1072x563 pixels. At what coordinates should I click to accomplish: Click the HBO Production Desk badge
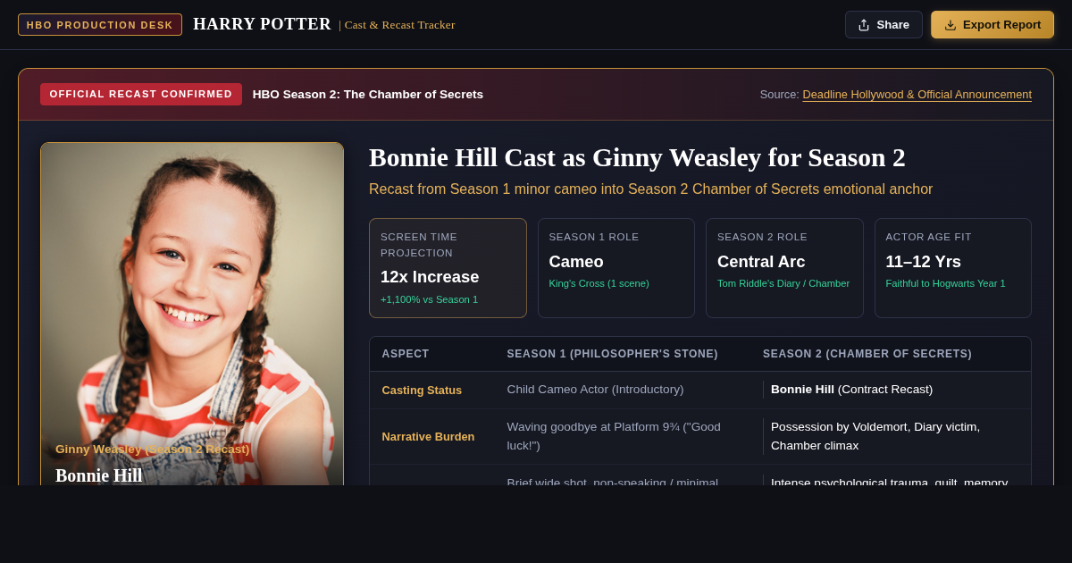click(x=100, y=25)
